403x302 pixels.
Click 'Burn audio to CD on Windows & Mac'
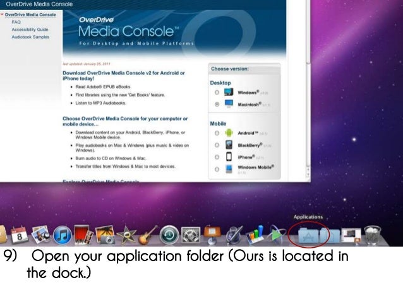click(111, 158)
